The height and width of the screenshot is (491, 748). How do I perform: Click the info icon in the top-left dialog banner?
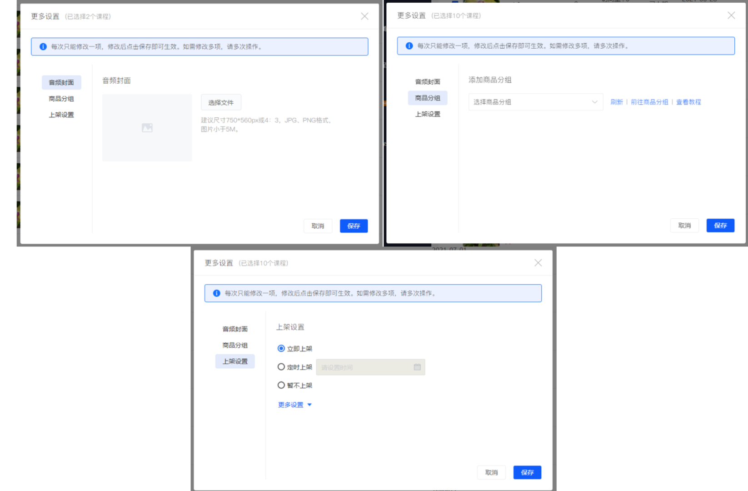(x=43, y=47)
